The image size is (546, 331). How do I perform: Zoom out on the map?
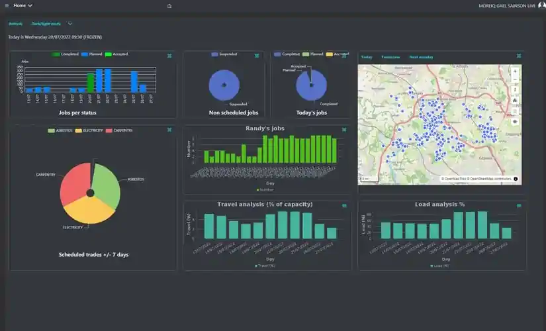click(x=515, y=79)
